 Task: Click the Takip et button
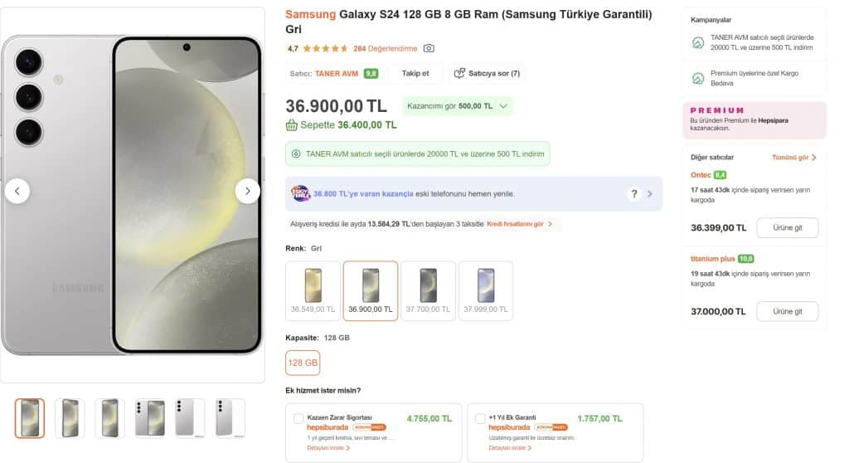point(415,74)
